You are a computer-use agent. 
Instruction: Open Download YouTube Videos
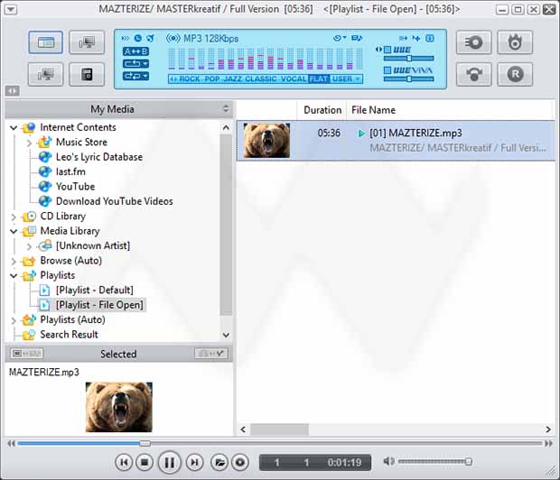coord(115,201)
